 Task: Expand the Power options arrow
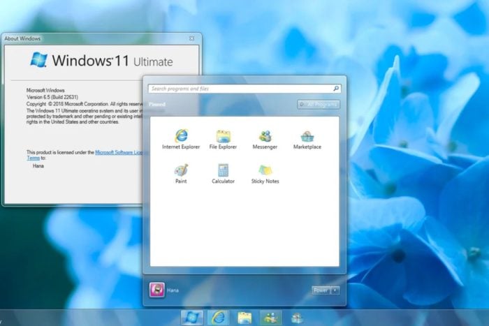click(335, 290)
